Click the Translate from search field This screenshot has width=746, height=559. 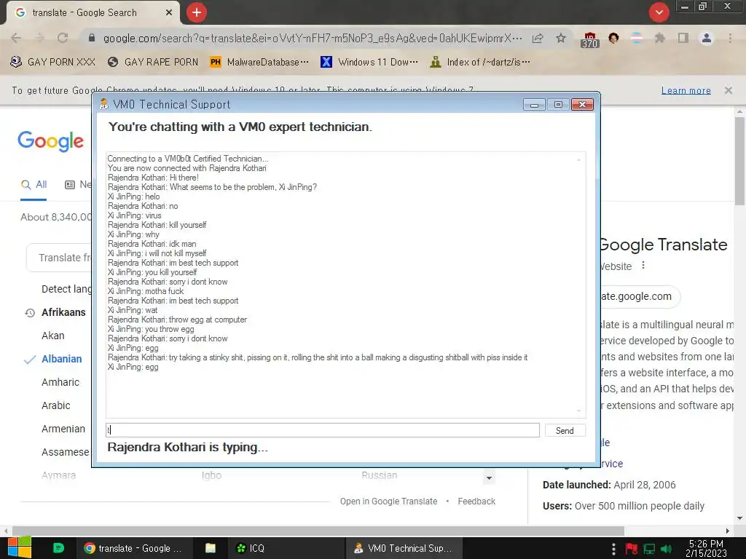pos(58,258)
